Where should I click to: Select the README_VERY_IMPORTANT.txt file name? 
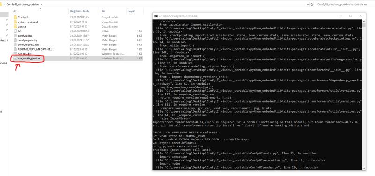tap(36, 49)
